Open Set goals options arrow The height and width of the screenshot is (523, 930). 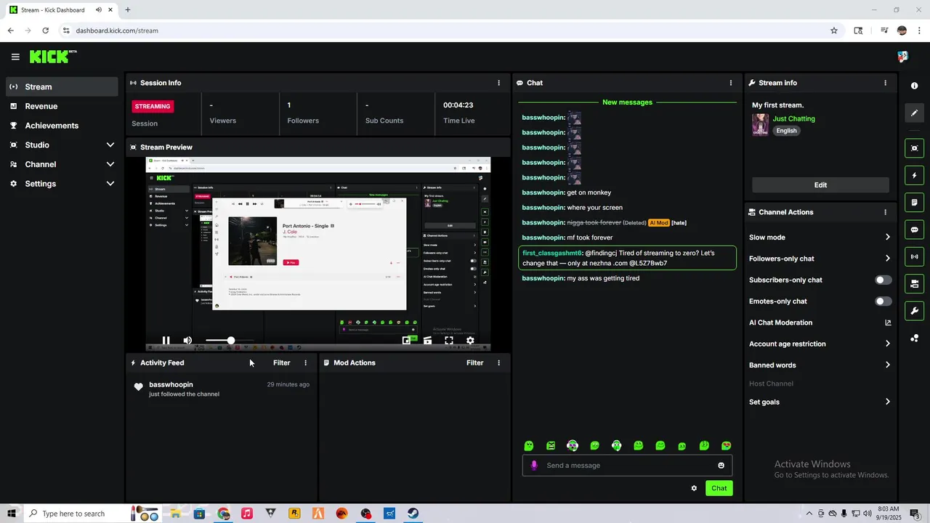887,402
